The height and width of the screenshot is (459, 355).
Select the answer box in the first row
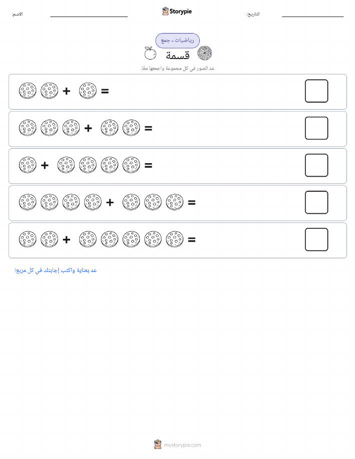(x=316, y=91)
